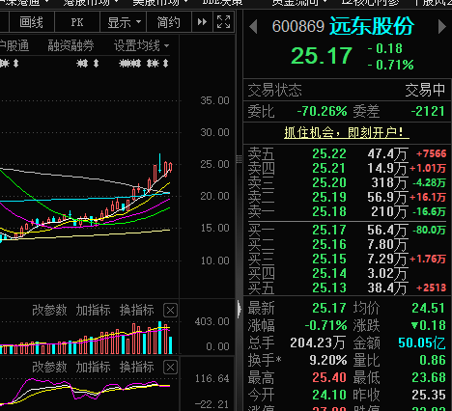Click the 403.00 volume axis label
452x411 pixels.
212,321
